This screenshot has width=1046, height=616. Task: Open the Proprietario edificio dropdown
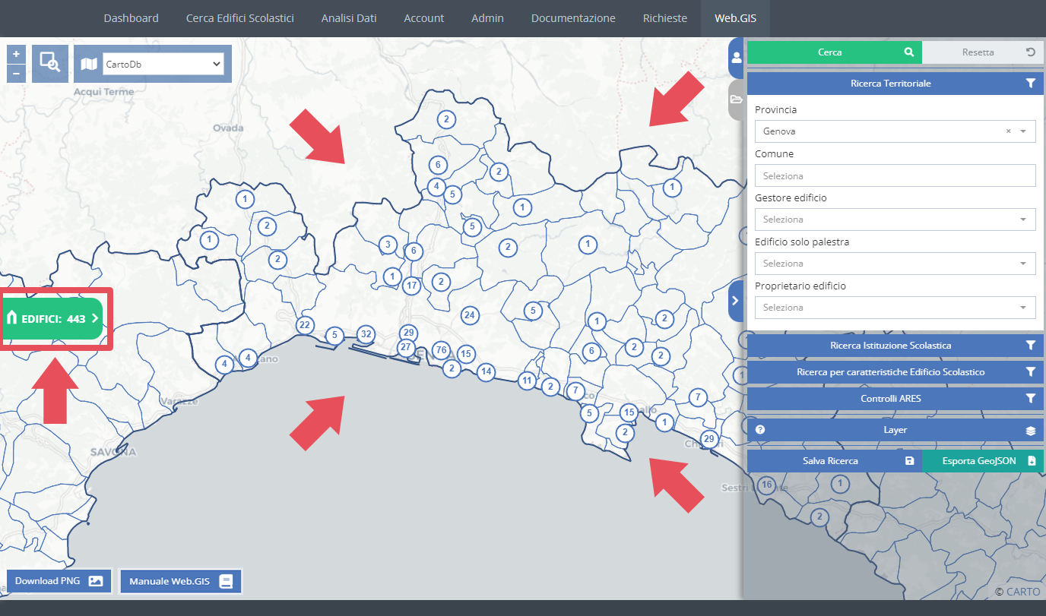tap(895, 308)
